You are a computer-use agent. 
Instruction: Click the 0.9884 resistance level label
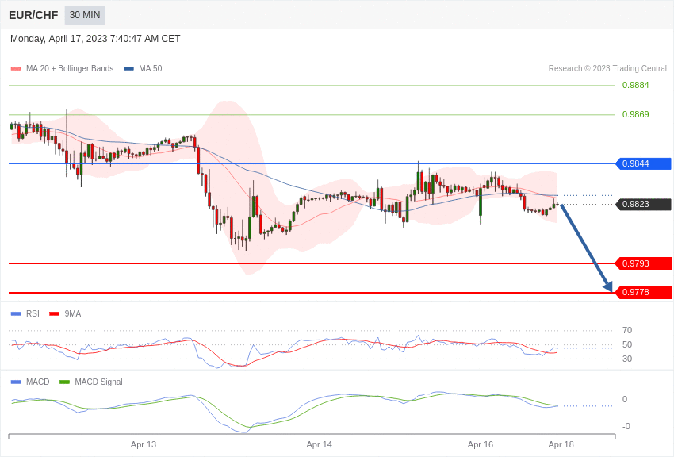[x=635, y=85]
